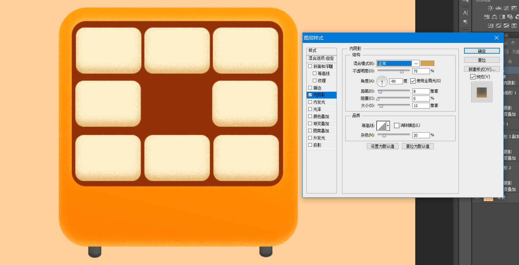Click the noise value field showing 20

point(421,135)
